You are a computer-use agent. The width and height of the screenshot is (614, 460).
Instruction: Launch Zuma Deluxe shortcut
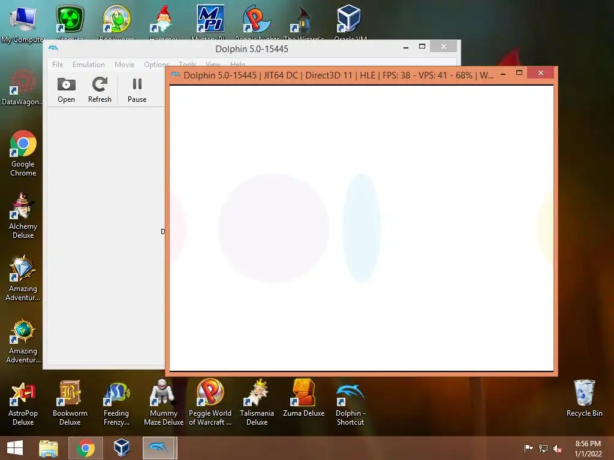coord(304,398)
